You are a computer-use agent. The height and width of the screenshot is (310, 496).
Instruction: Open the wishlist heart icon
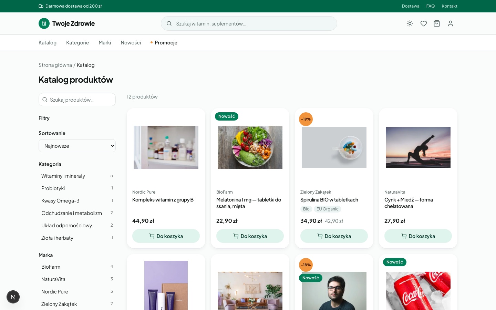424,23
